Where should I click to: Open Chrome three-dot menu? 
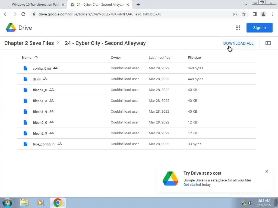(x=272, y=14)
